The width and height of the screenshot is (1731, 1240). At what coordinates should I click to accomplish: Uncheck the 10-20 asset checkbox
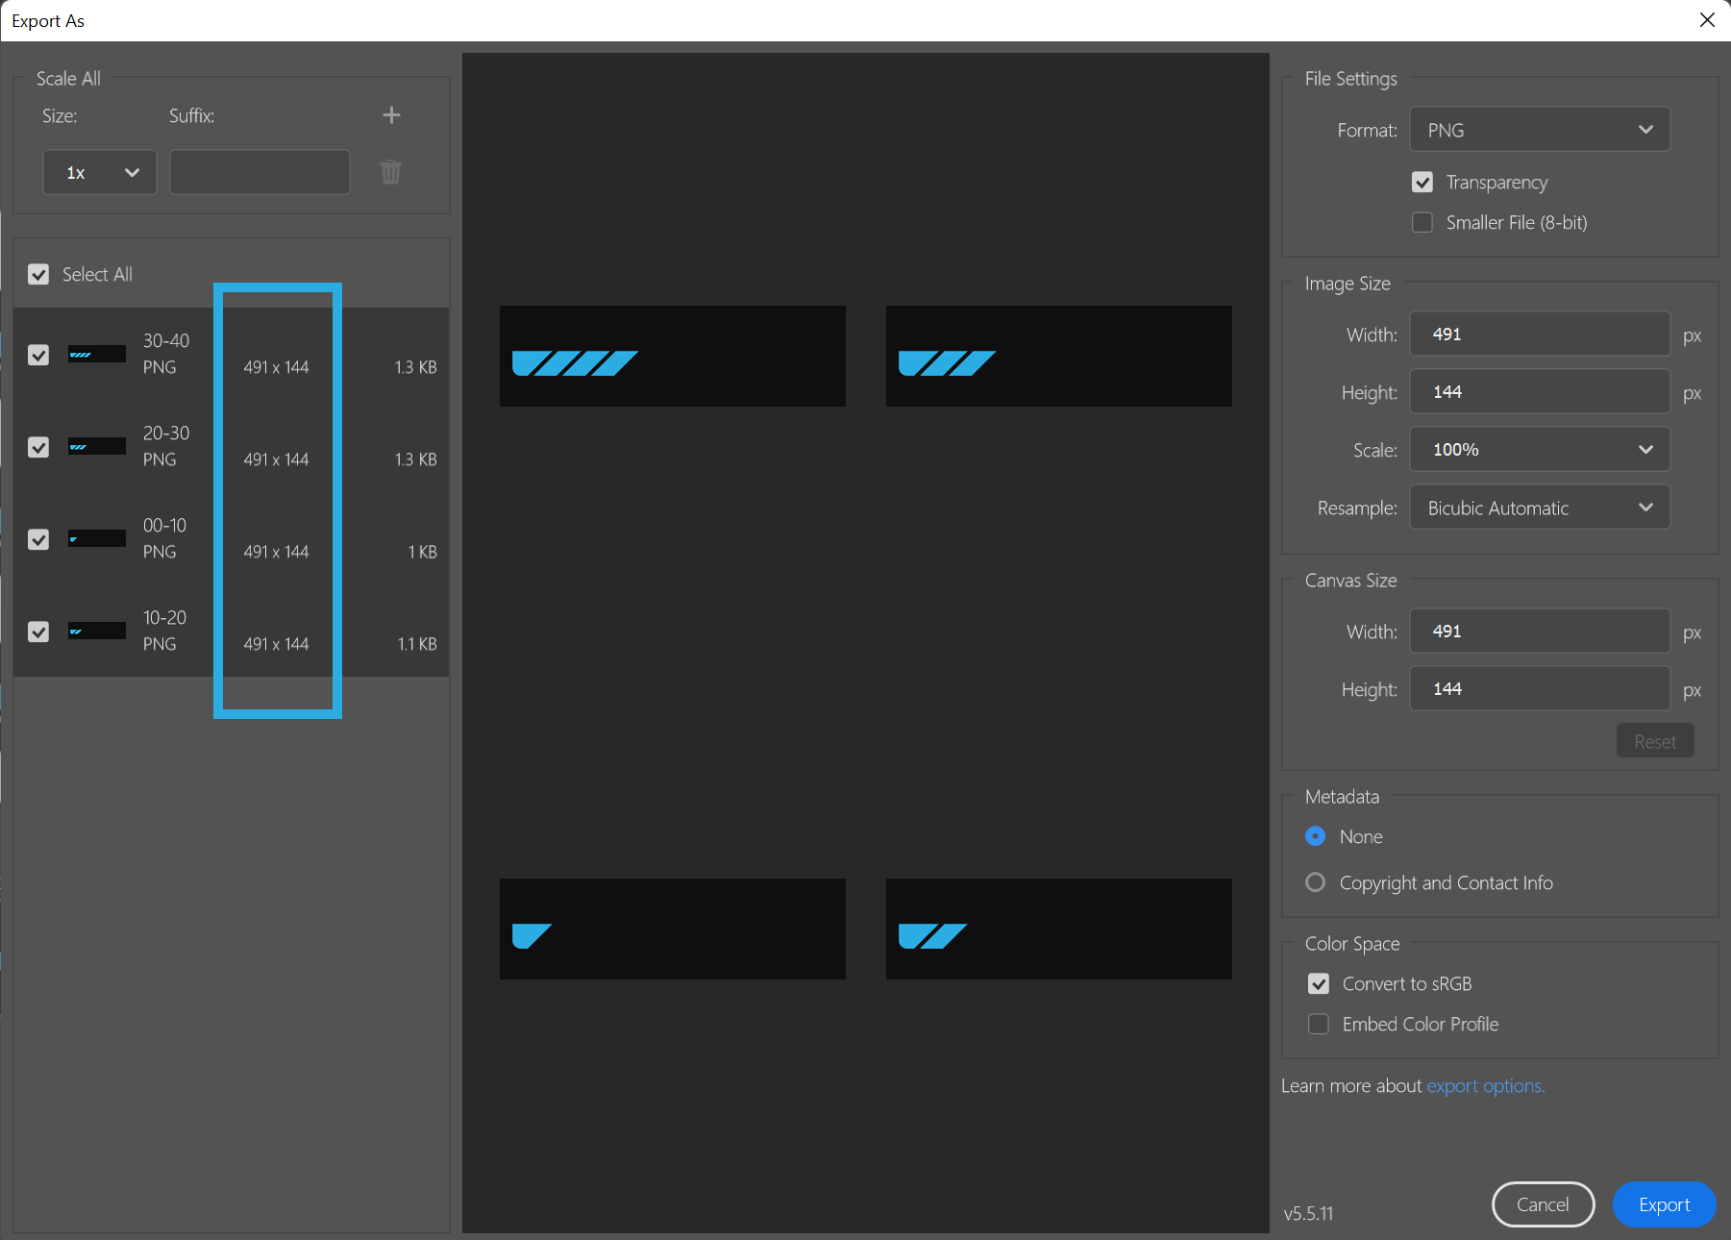pyautogui.click(x=38, y=632)
